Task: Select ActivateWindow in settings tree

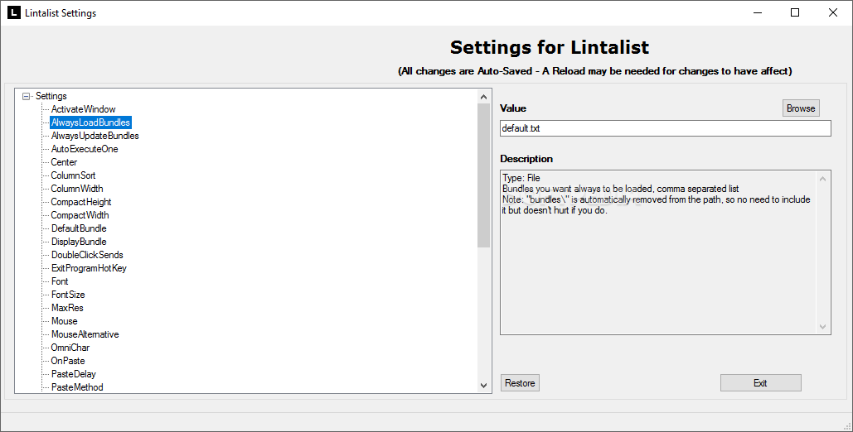Action: [83, 109]
